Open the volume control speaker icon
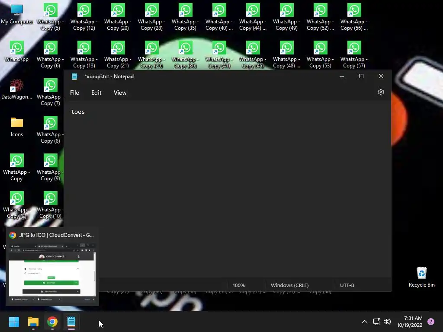 pyautogui.click(x=387, y=322)
